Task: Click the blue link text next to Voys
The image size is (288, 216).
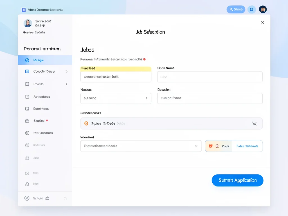Action: 247,146
